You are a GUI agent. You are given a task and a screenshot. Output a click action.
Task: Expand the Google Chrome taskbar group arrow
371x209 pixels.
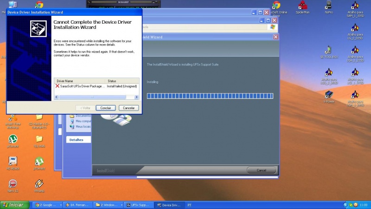click(61, 205)
